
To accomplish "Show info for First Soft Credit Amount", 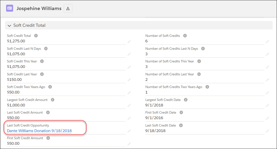I will pyautogui.click(x=48, y=138).
